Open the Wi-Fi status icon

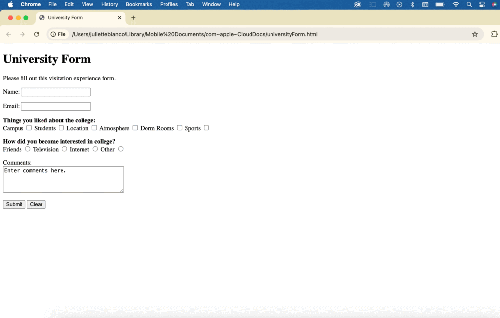click(456, 4)
